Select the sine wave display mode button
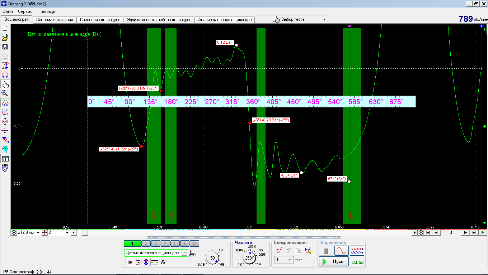The height and width of the screenshot is (275, 488). pyautogui.click(x=341, y=251)
